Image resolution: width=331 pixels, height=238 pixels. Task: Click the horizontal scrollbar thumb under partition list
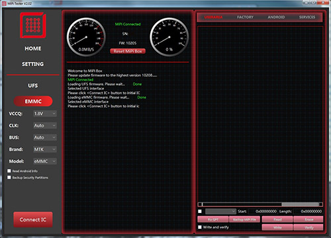coord(242,204)
